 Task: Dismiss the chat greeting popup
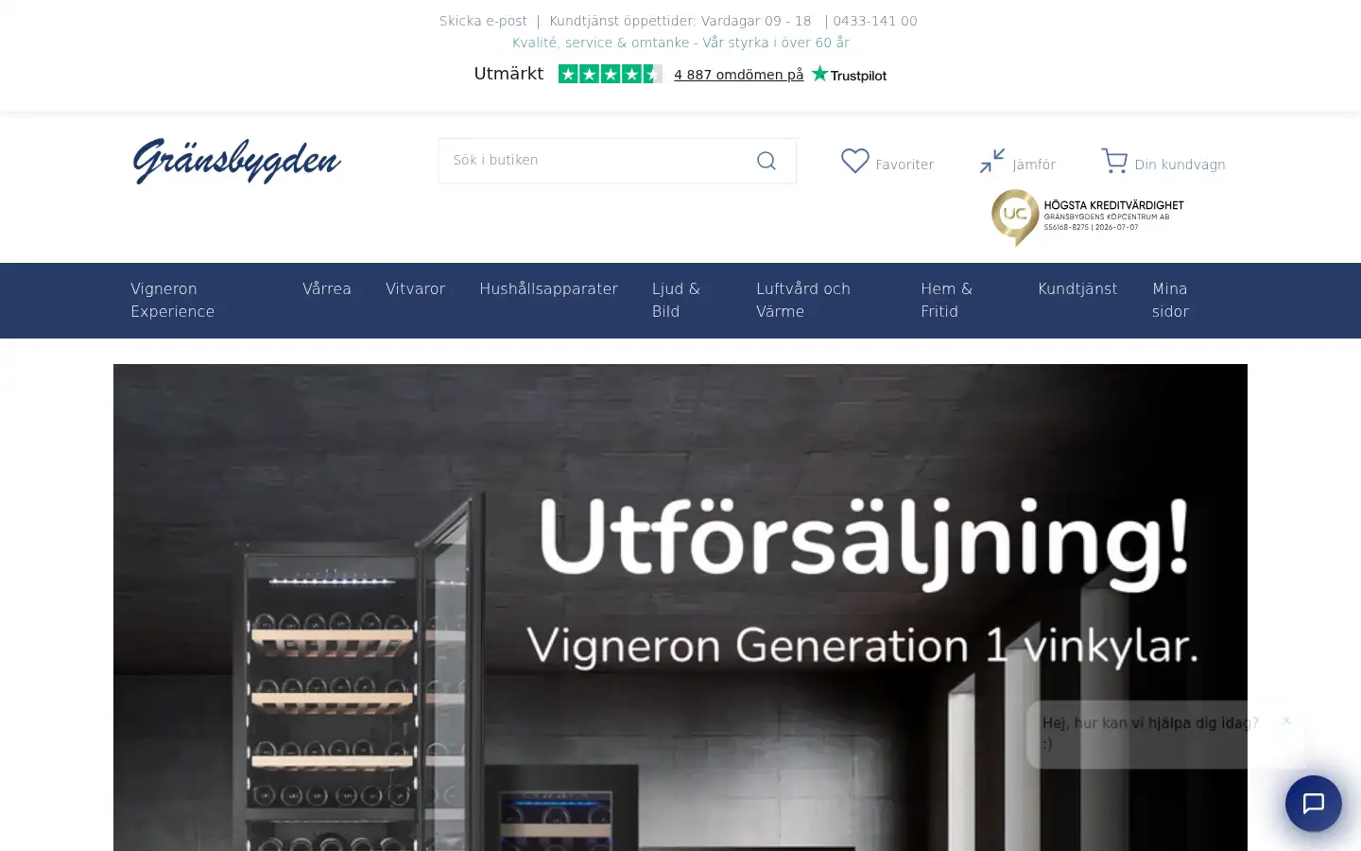coord(1285,721)
